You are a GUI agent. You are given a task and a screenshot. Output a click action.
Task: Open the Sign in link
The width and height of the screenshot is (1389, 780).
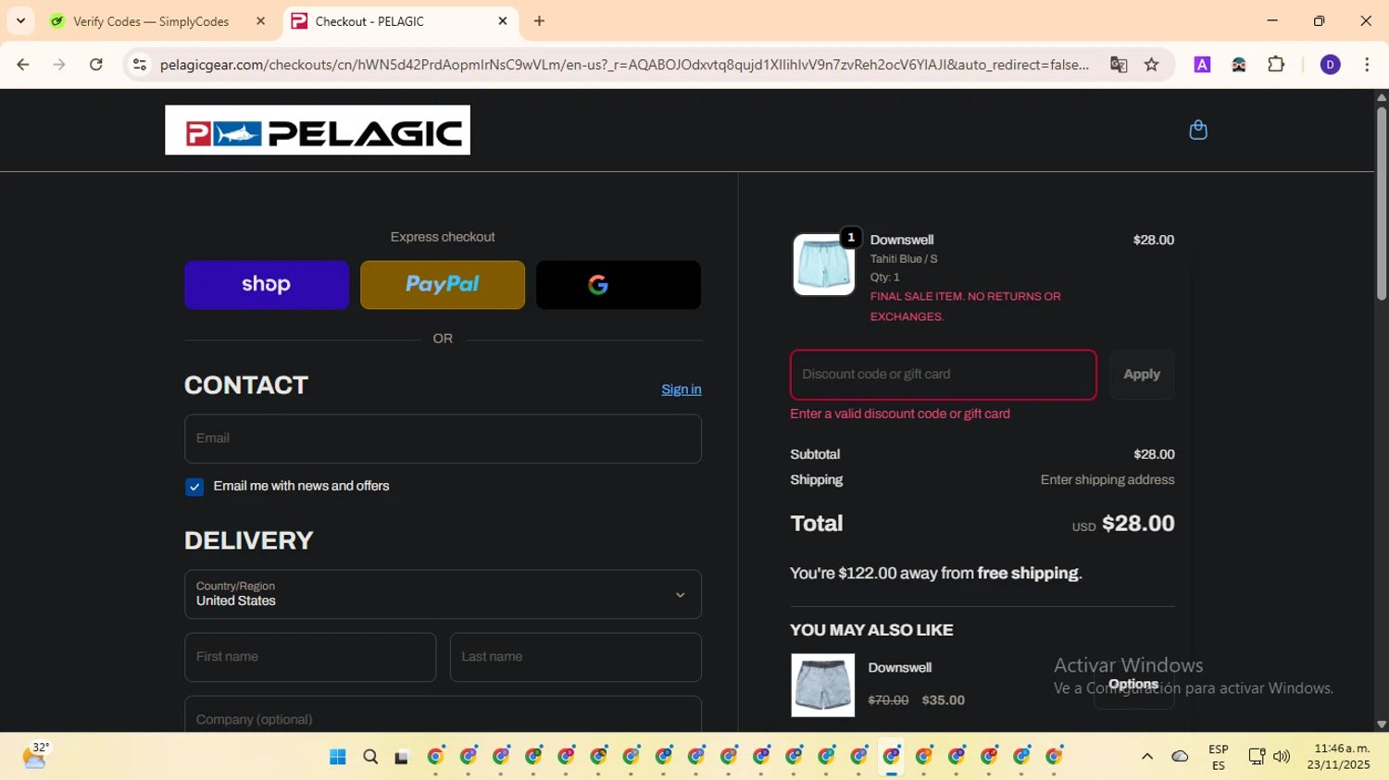point(682,390)
